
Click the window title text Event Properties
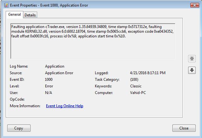[x=23, y=5]
